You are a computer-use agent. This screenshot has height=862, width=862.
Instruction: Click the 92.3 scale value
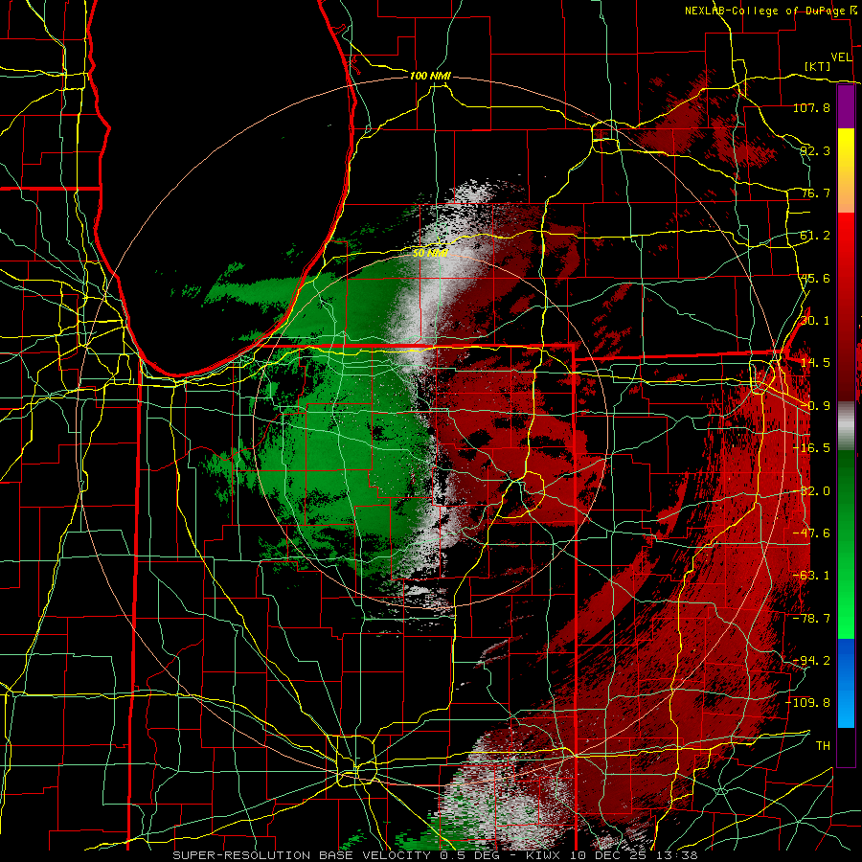(815, 150)
